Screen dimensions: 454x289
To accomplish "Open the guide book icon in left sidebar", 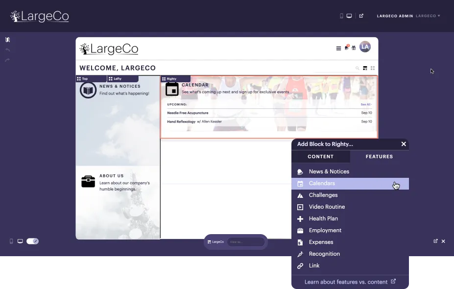I will [x=8, y=40].
